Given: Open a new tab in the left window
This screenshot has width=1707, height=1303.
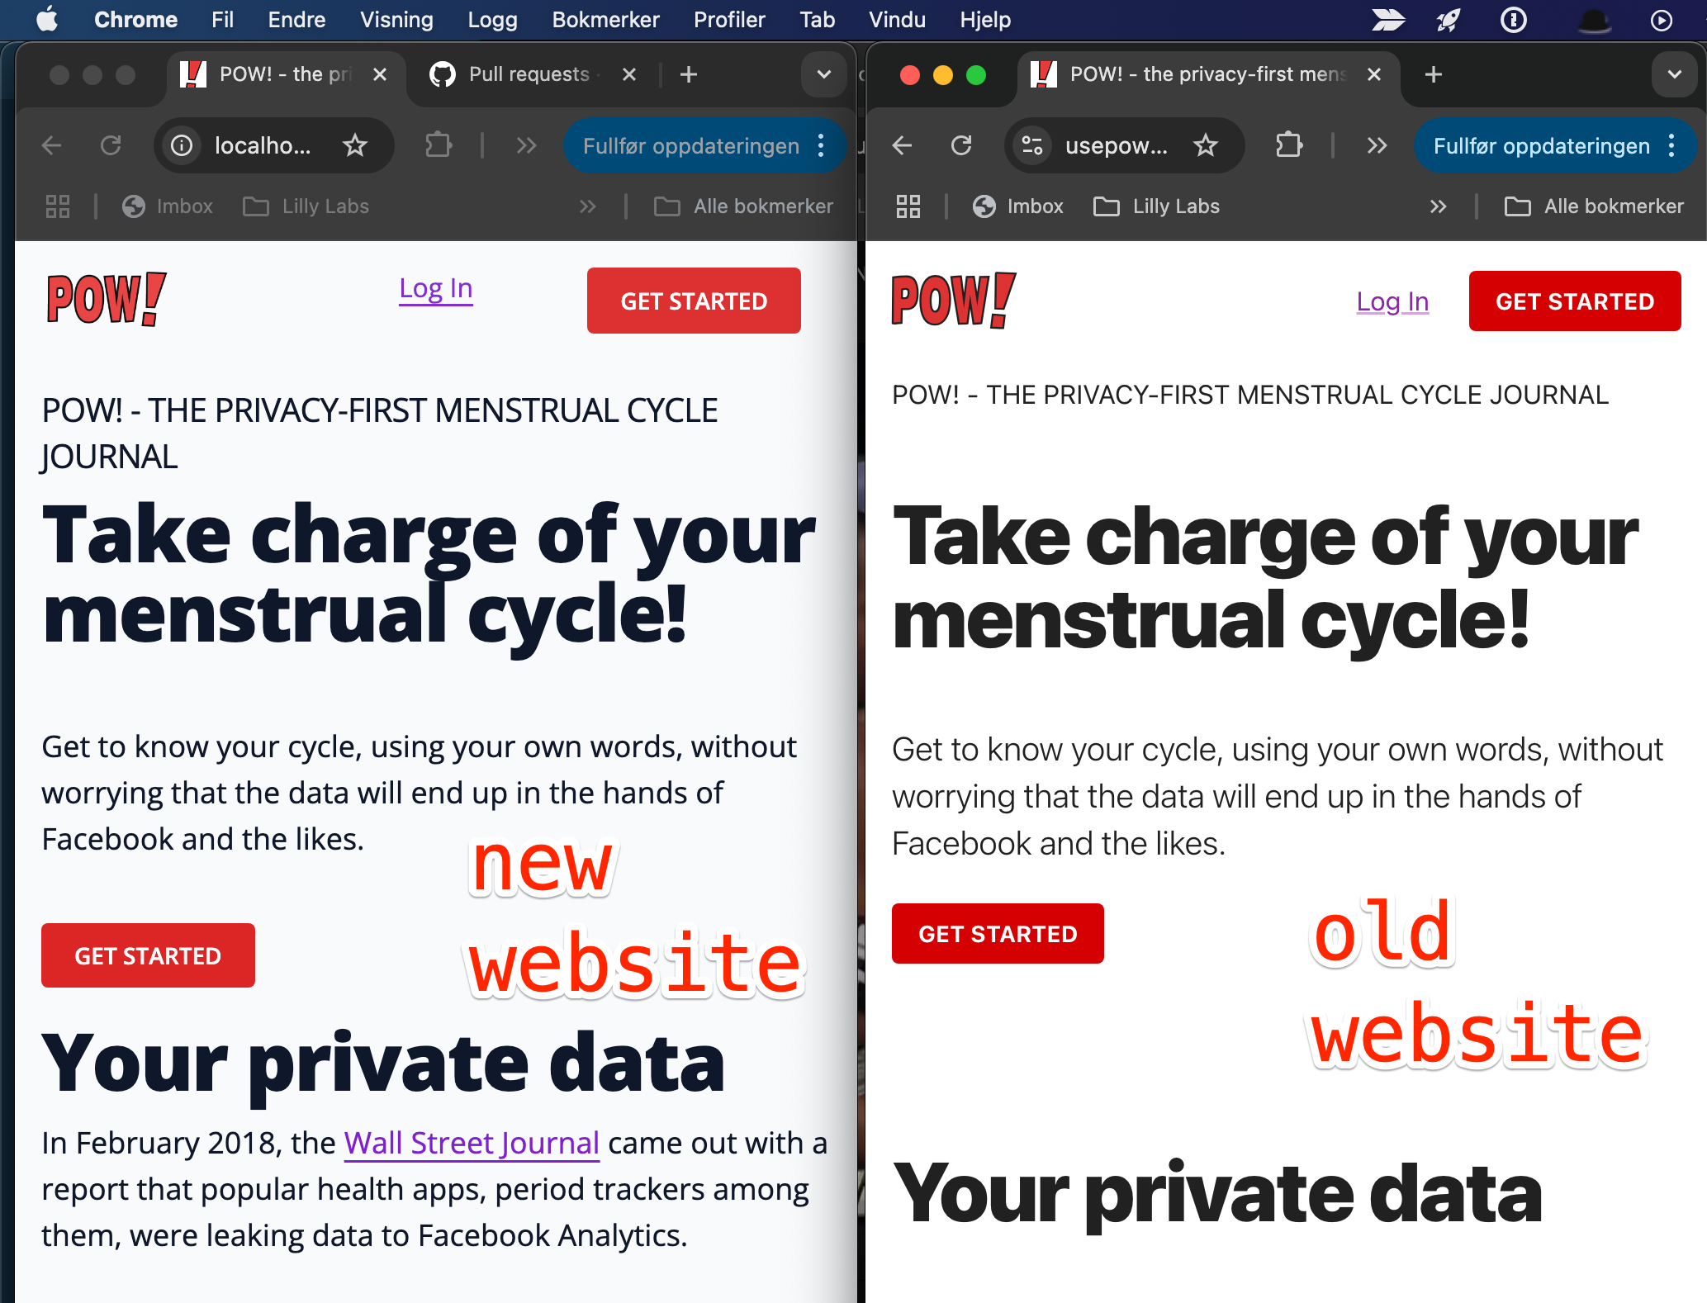Looking at the screenshot, I should tap(689, 74).
